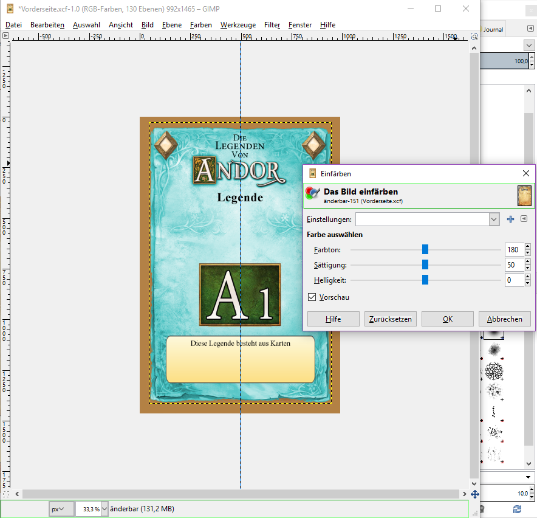Confirm colorize with the OK button
Image resolution: width=537 pixels, height=518 pixels.
447,319
